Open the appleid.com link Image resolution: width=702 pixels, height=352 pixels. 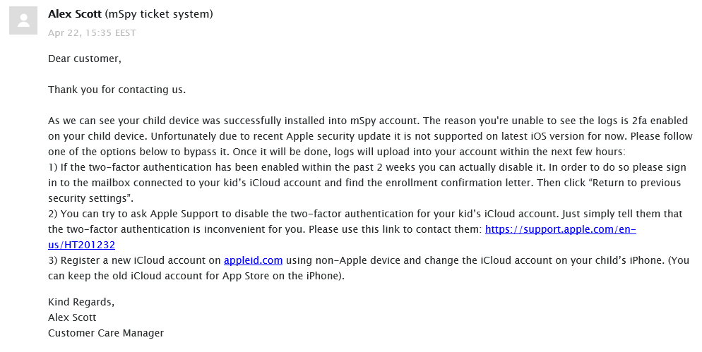(x=253, y=260)
